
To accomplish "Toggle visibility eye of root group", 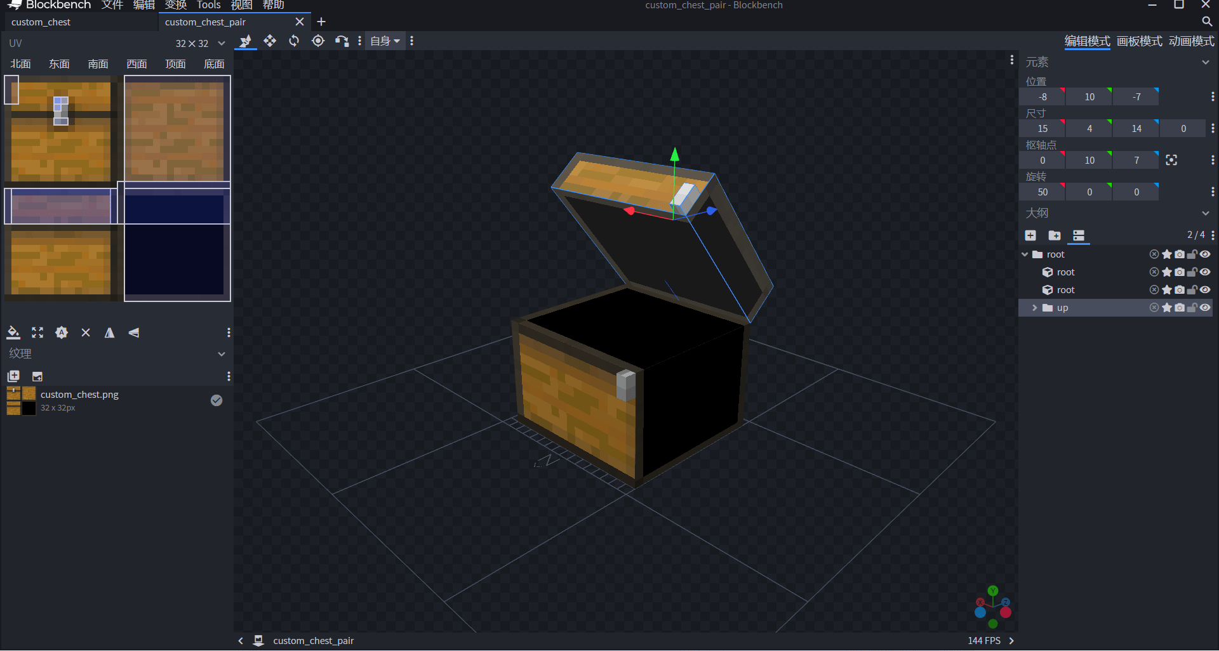I will pos(1205,254).
